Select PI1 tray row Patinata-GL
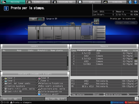139x104 pixels. click(x=104, y=81)
